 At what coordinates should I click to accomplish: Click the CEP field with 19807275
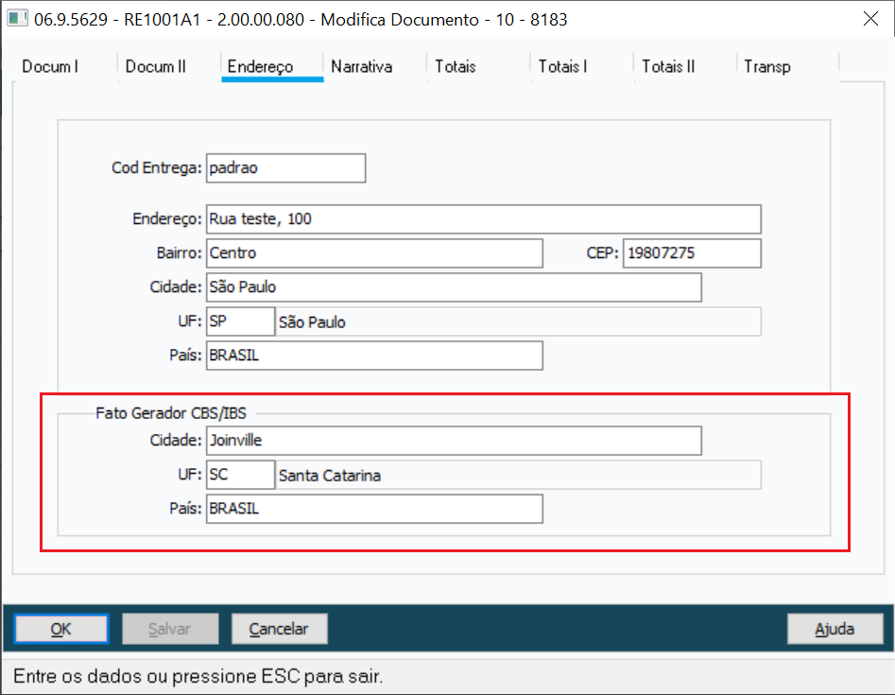[x=692, y=253]
